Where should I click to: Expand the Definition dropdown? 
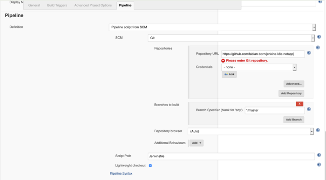click(x=212, y=27)
